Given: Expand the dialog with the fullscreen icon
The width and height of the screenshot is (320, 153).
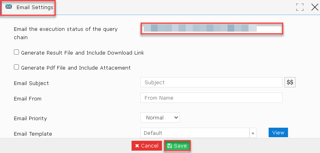Looking at the screenshot, I should (300, 7).
